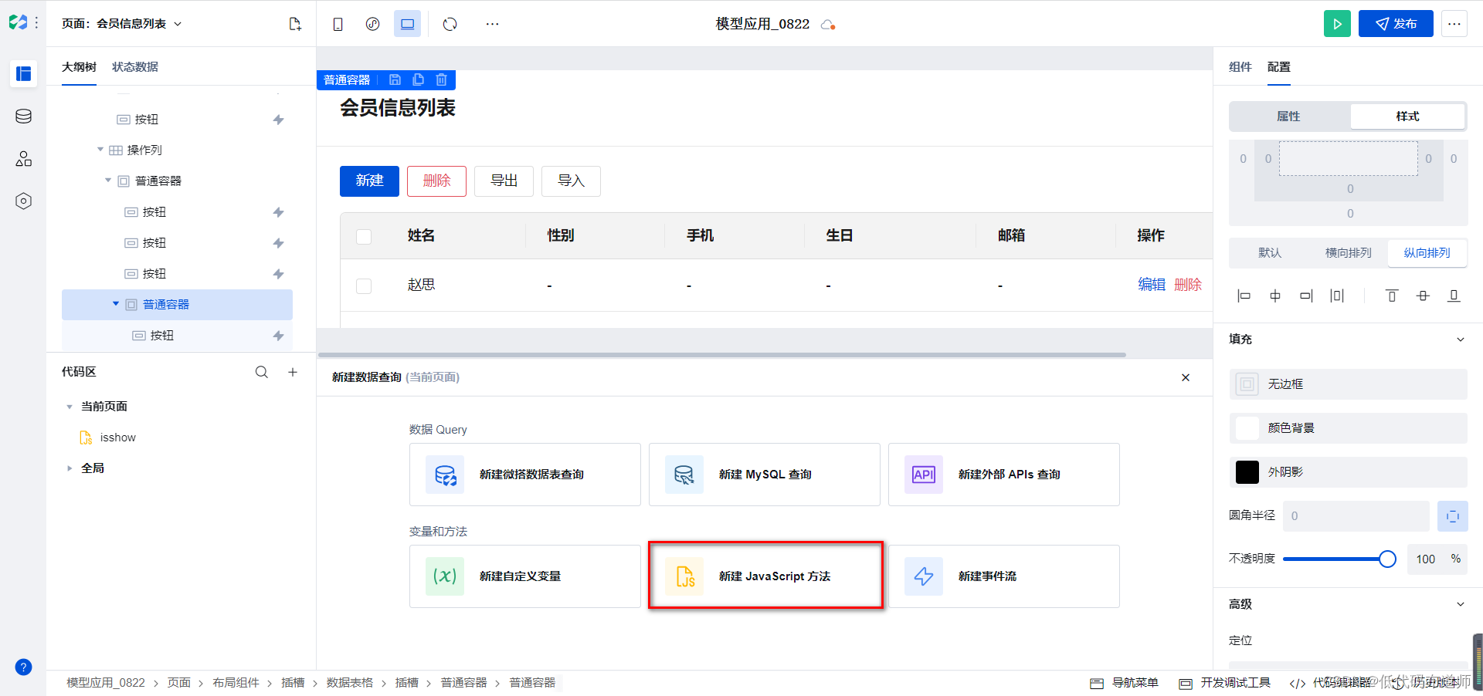1483x696 pixels.
Task: Save the selected 普通容器 as template
Action: click(395, 79)
